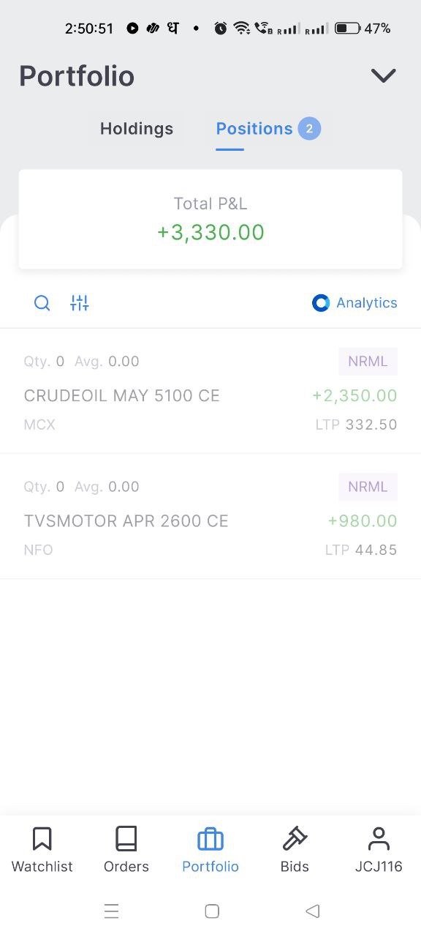Open the search magnifier icon
This screenshot has height=937, width=421.
tap(42, 303)
